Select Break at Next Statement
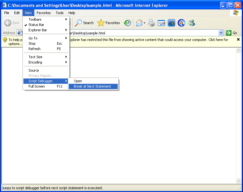The image size is (243, 192). point(92,86)
